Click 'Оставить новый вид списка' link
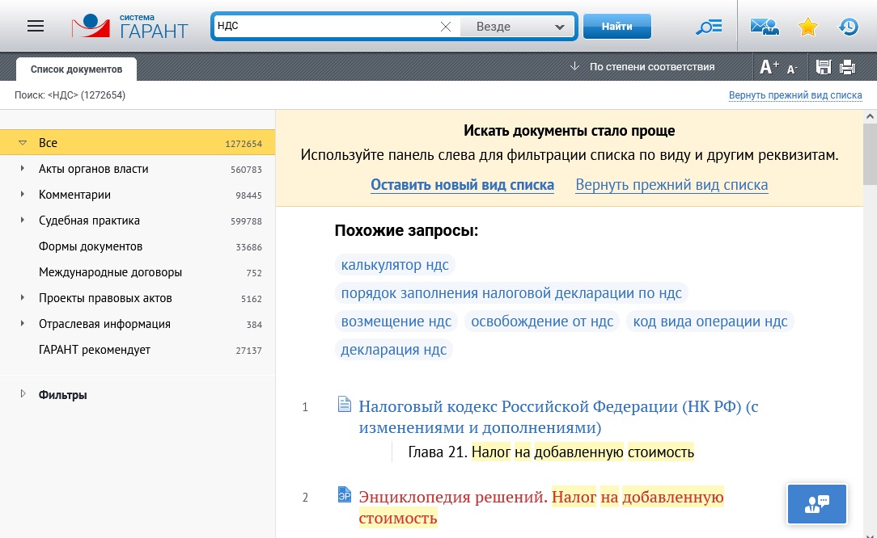Viewport: 877px width, 538px height. [x=462, y=185]
